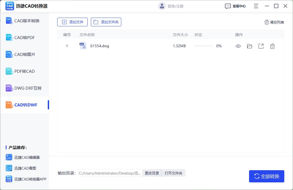The image size is (293, 190).
Task: Open the CAD转PDF conversion mode
Action: pyautogui.click(x=24, y=37)
